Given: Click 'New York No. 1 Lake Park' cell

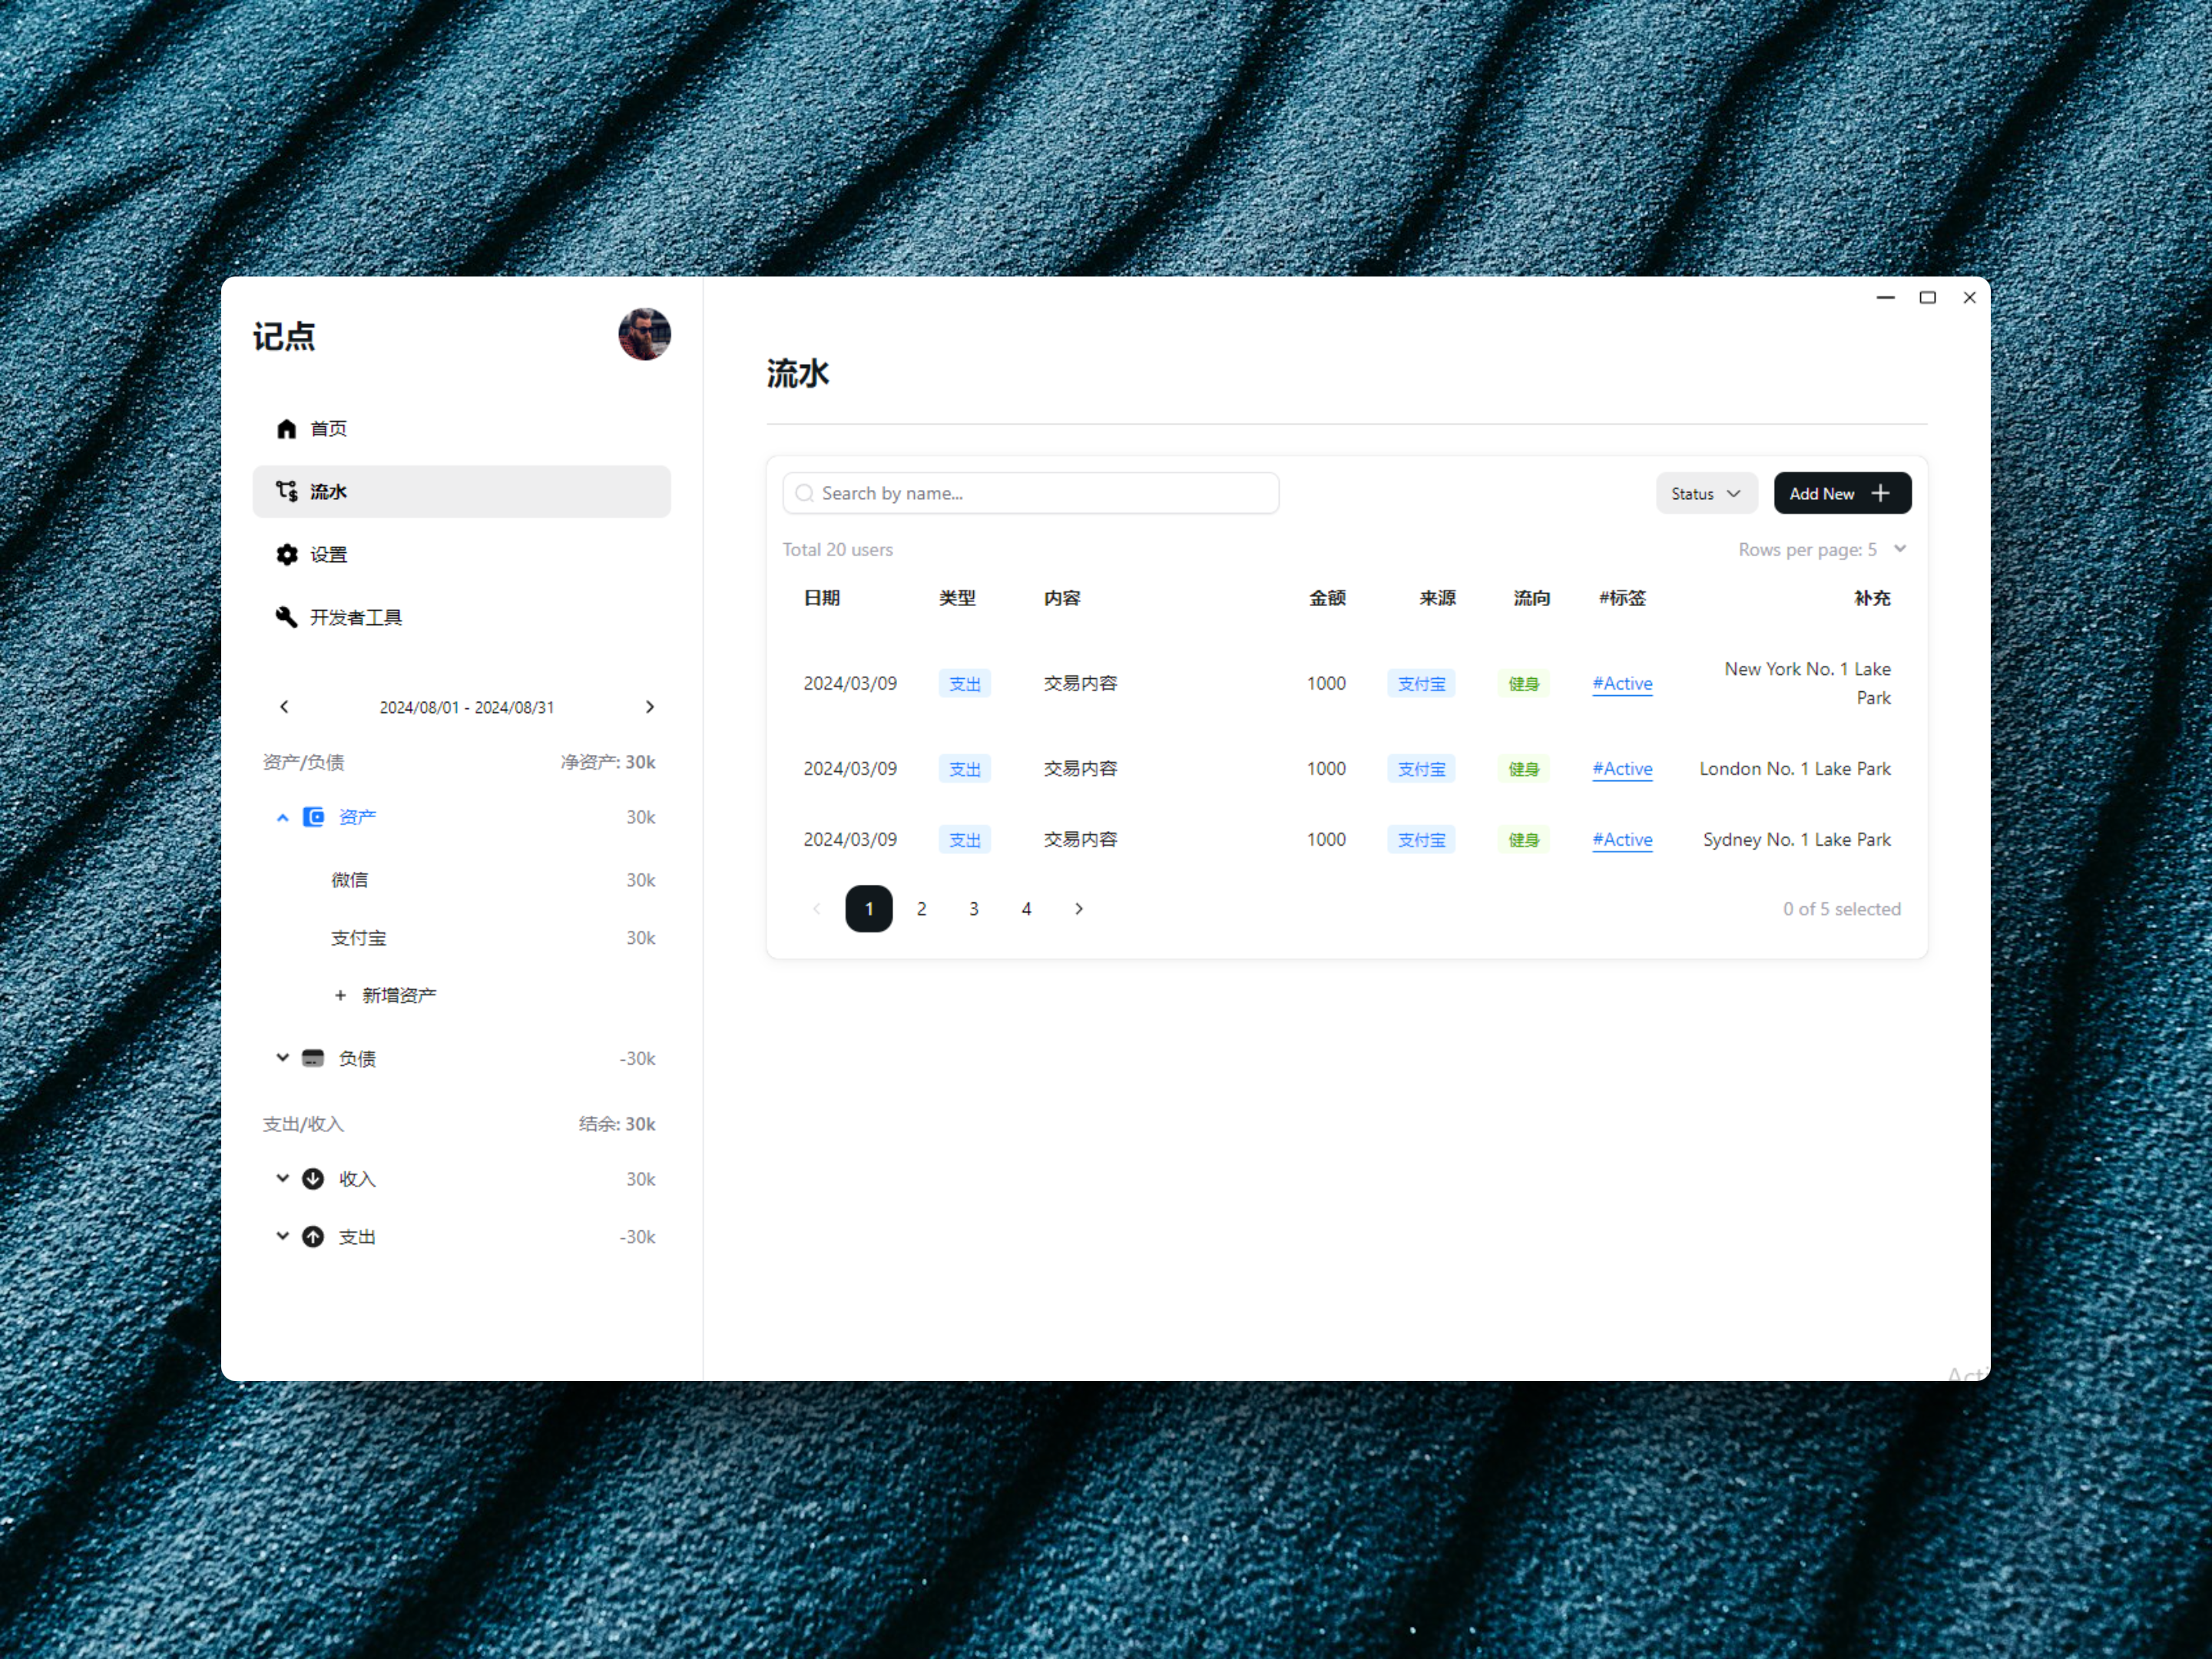Looking at the screenshot, I should click(x=1807, y=683).
